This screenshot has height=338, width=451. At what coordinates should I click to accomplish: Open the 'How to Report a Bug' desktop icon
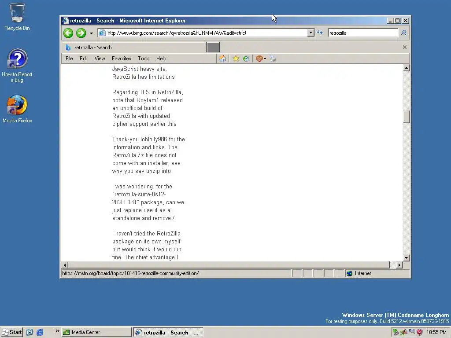17,66
